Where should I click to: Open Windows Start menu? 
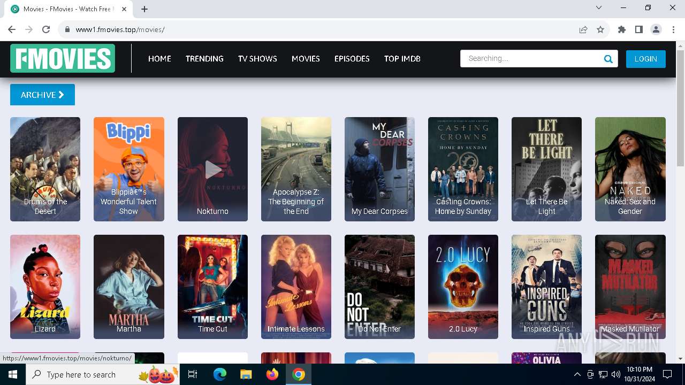tap(13, 374)
